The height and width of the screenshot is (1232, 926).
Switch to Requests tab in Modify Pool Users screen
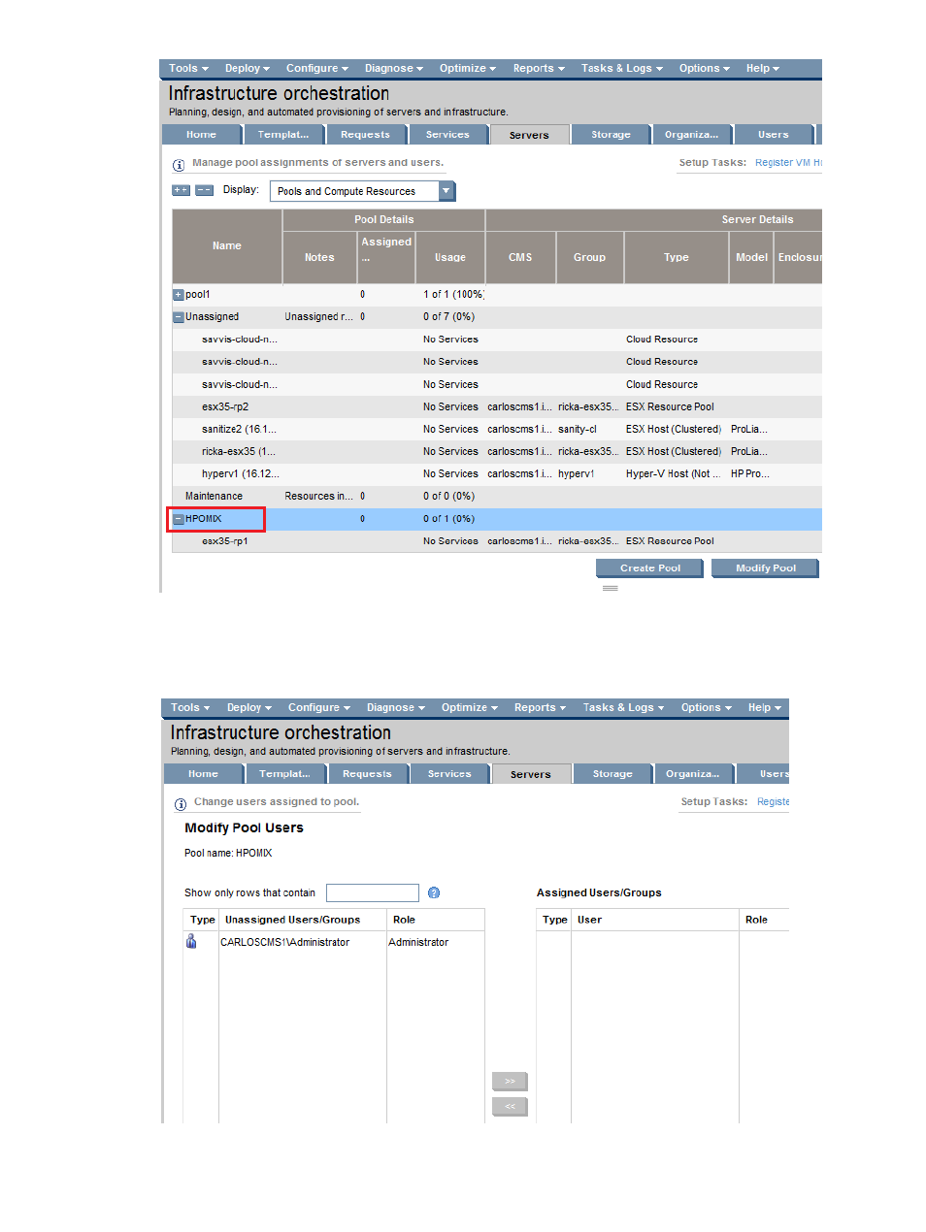(x=367, y=774)
